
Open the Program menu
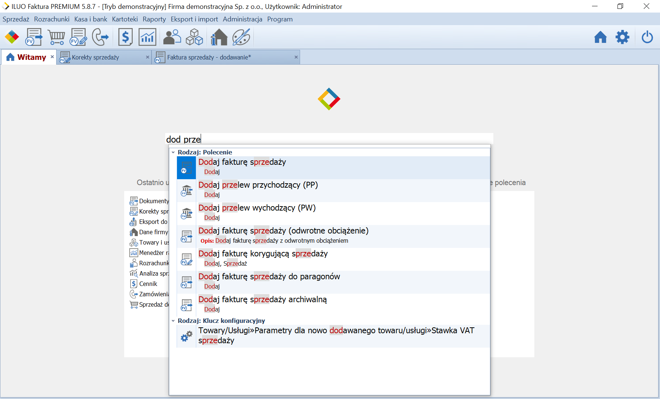pos(280,19)
